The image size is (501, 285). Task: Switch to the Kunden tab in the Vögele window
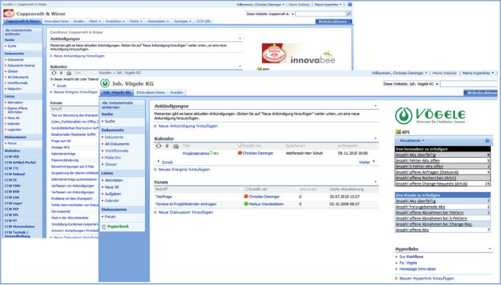[176, 92]
